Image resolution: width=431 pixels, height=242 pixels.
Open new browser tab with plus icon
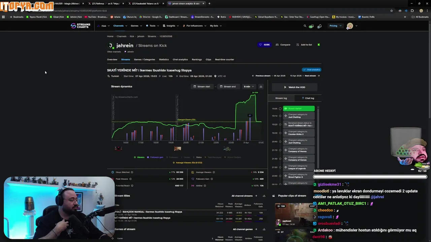209,3
